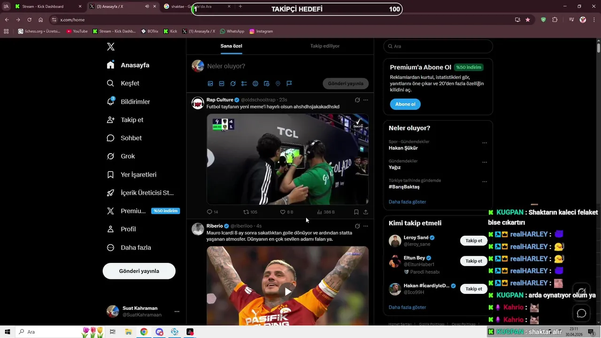Open the Rap Culture post video thumbnail
This screenshot has width=601, height=338.
pyautogui.click(x=287, y=159)
